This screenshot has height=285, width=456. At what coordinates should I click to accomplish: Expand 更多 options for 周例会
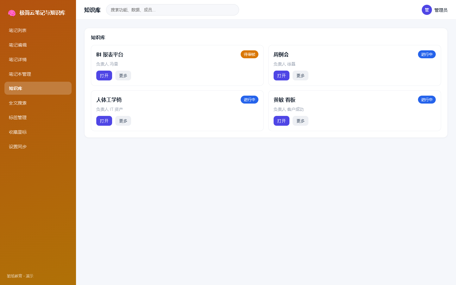(x=301, y=76)
